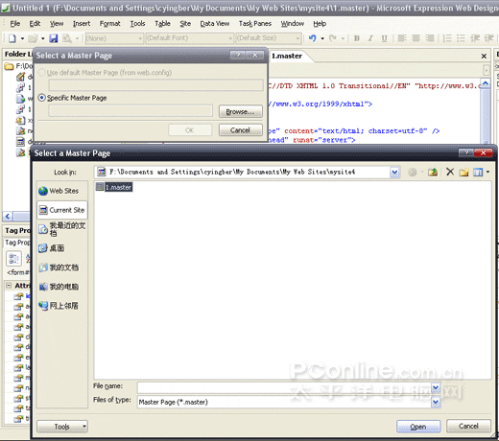Click the Align Left toolbar icon

click(x=402, y=38)
